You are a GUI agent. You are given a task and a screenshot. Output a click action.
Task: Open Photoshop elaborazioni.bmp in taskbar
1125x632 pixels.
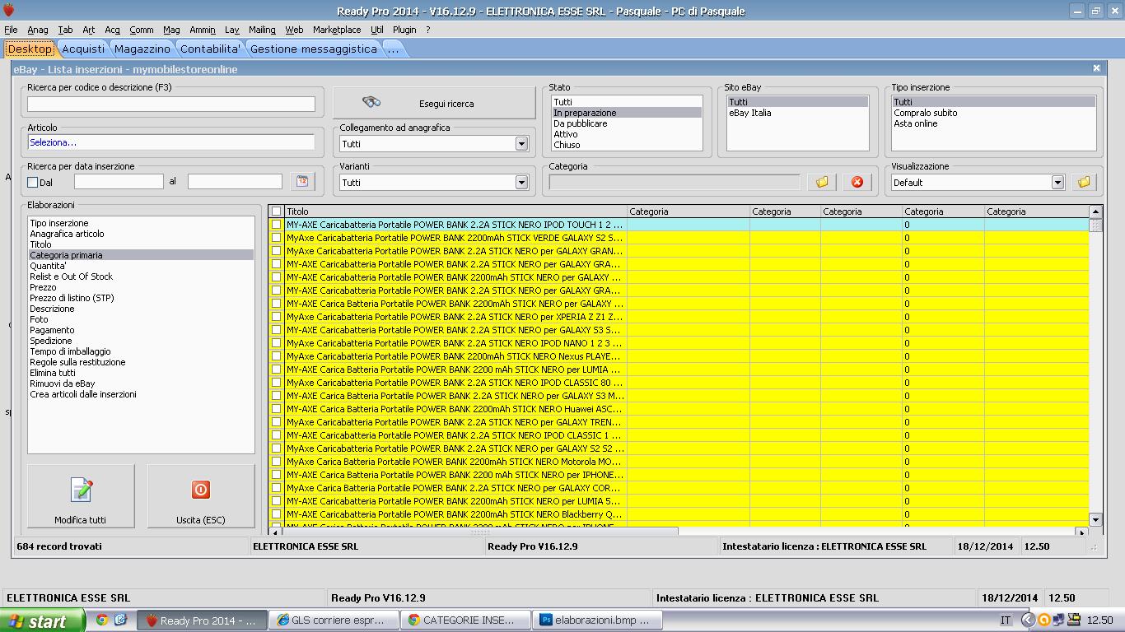click(594, 620)
